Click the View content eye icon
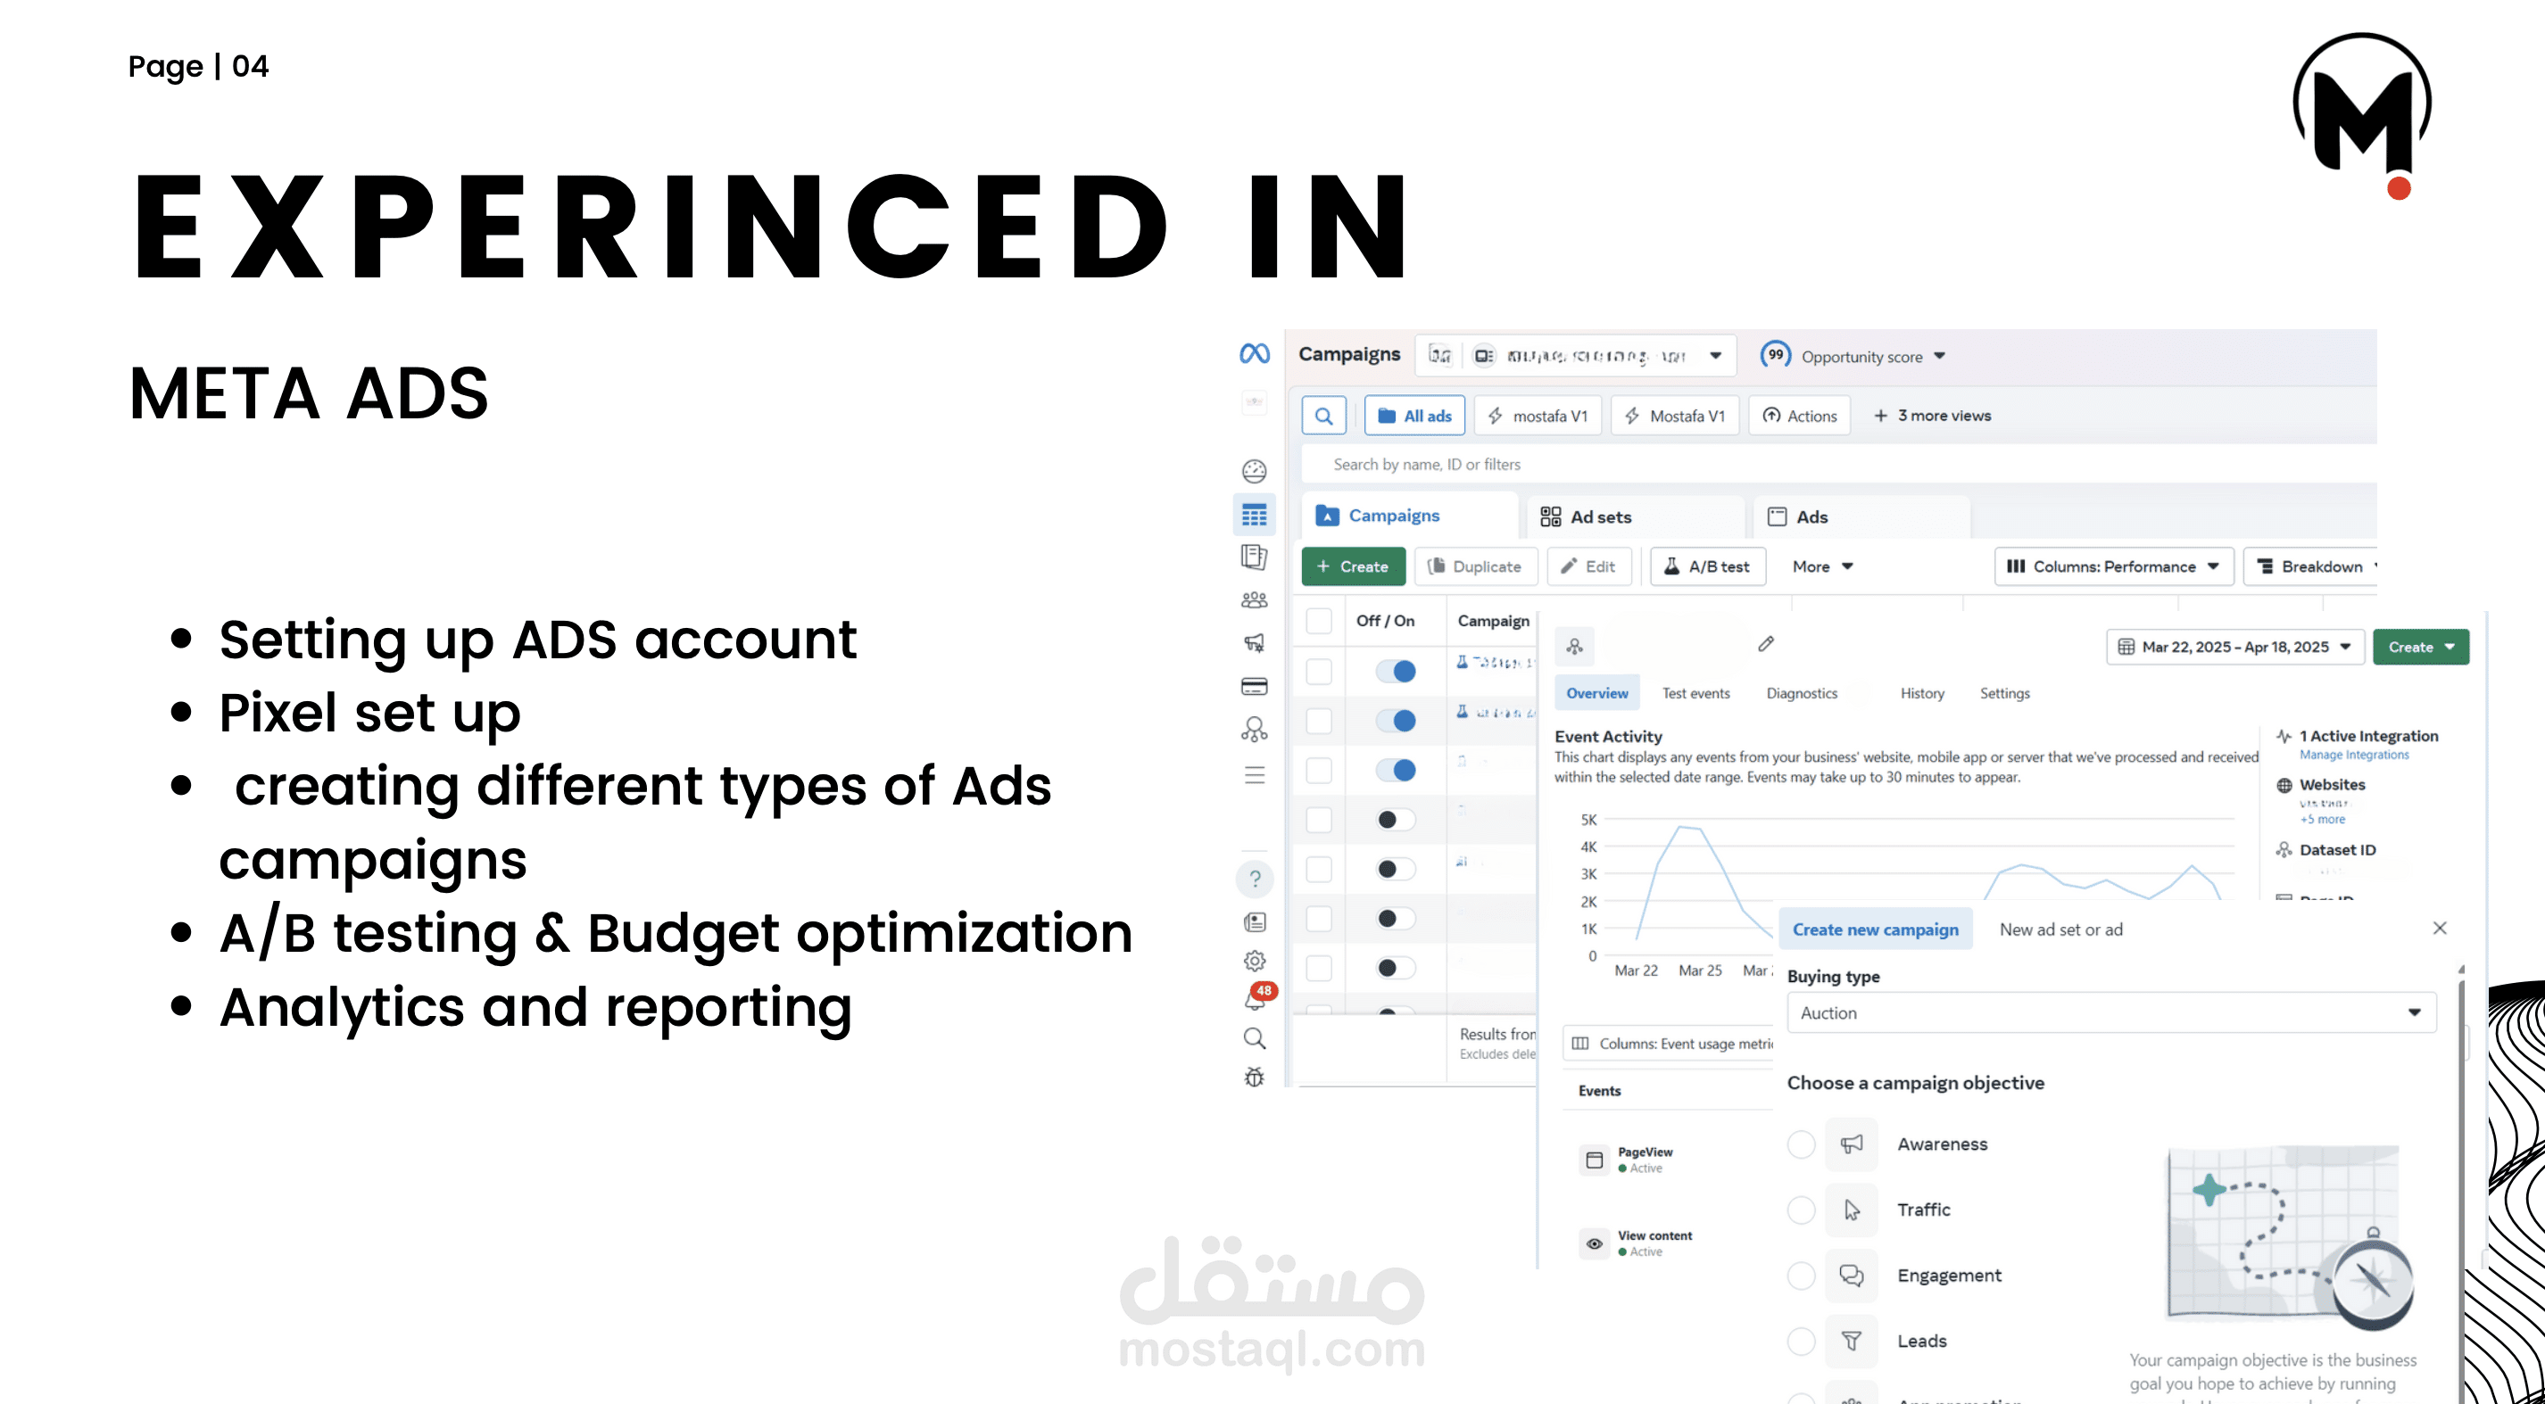Viewport: 2545px width, 1404px height. pos(1595,1243)
